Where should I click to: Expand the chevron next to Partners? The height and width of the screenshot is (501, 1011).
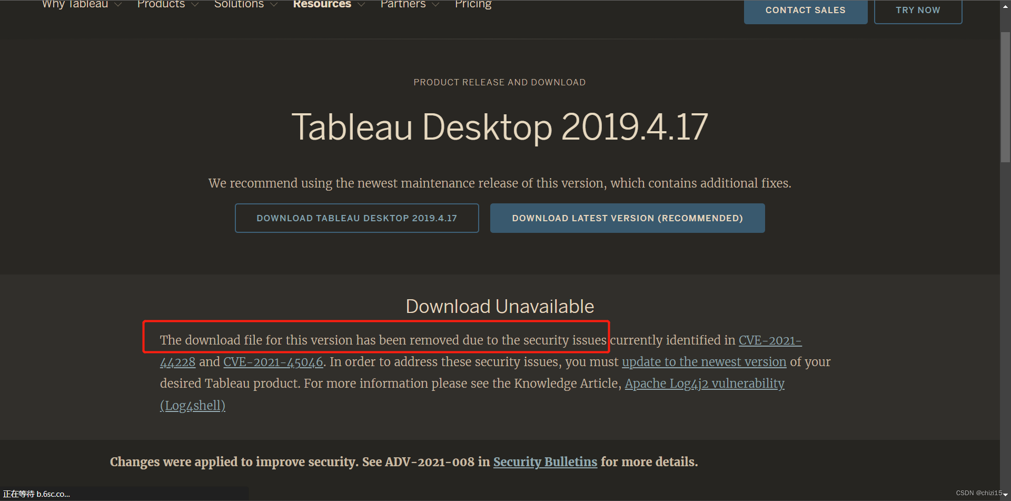tap(435, 5)
